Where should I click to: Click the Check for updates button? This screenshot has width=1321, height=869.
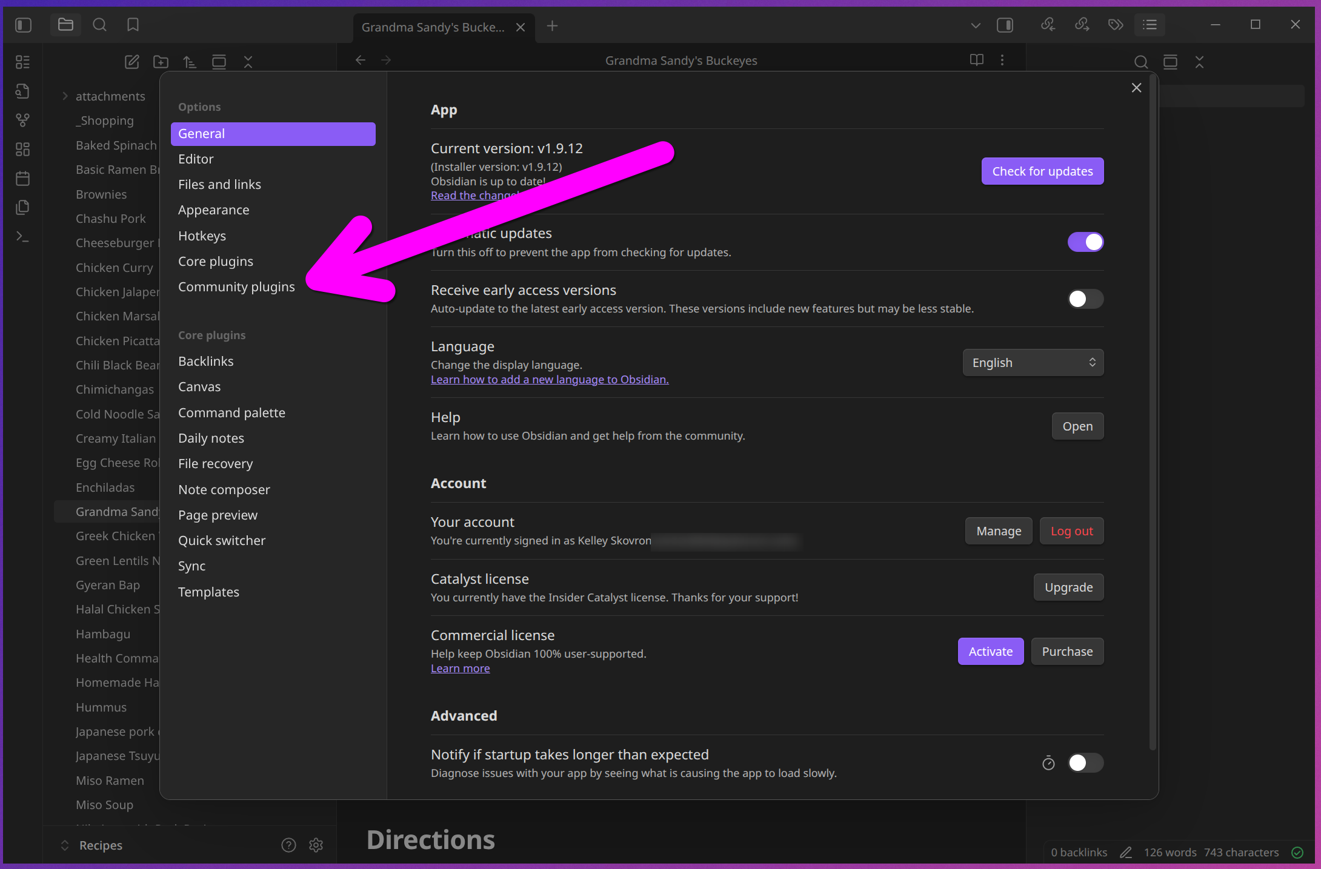[x=1042, y=171]
